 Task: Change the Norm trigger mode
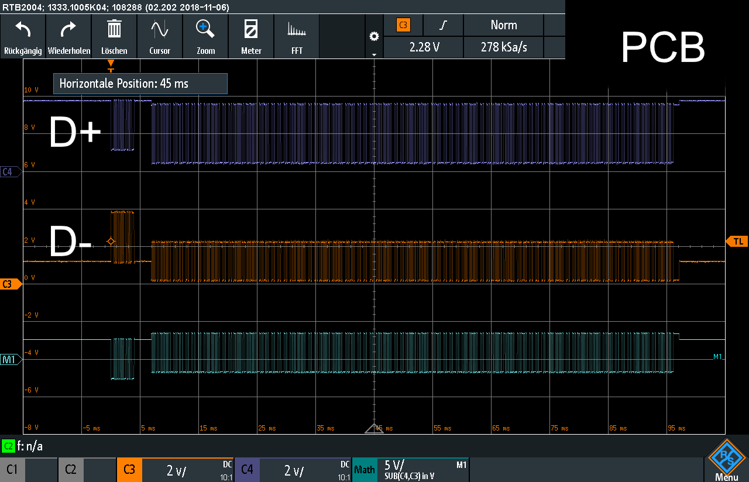click(503, 25)
